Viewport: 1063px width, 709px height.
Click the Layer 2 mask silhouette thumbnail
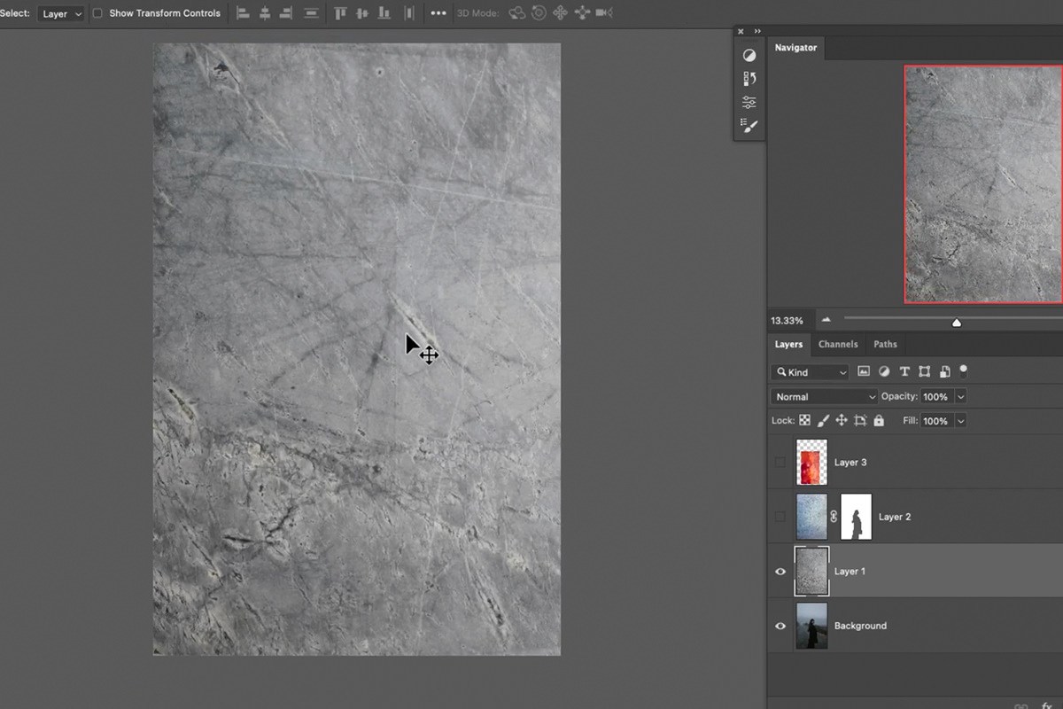point(856,517)
